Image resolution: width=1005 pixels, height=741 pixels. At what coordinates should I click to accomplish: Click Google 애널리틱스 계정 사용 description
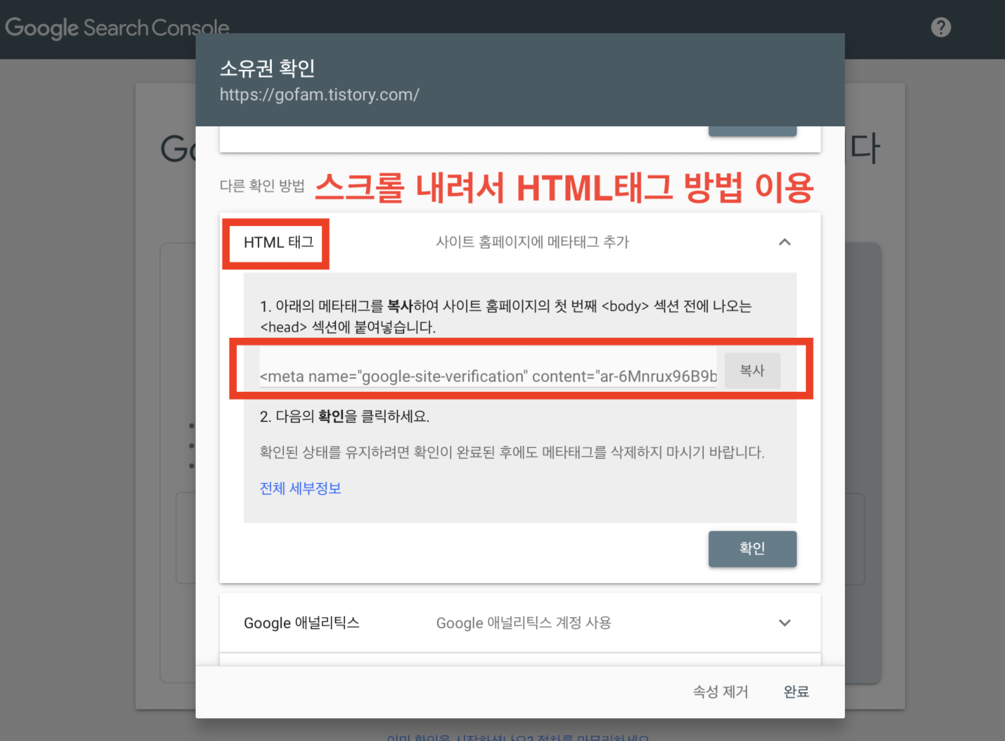point(523,623)
